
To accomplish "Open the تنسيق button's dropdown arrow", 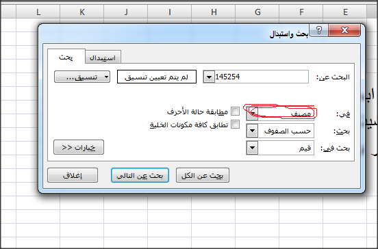I will (x=107, y=77).
